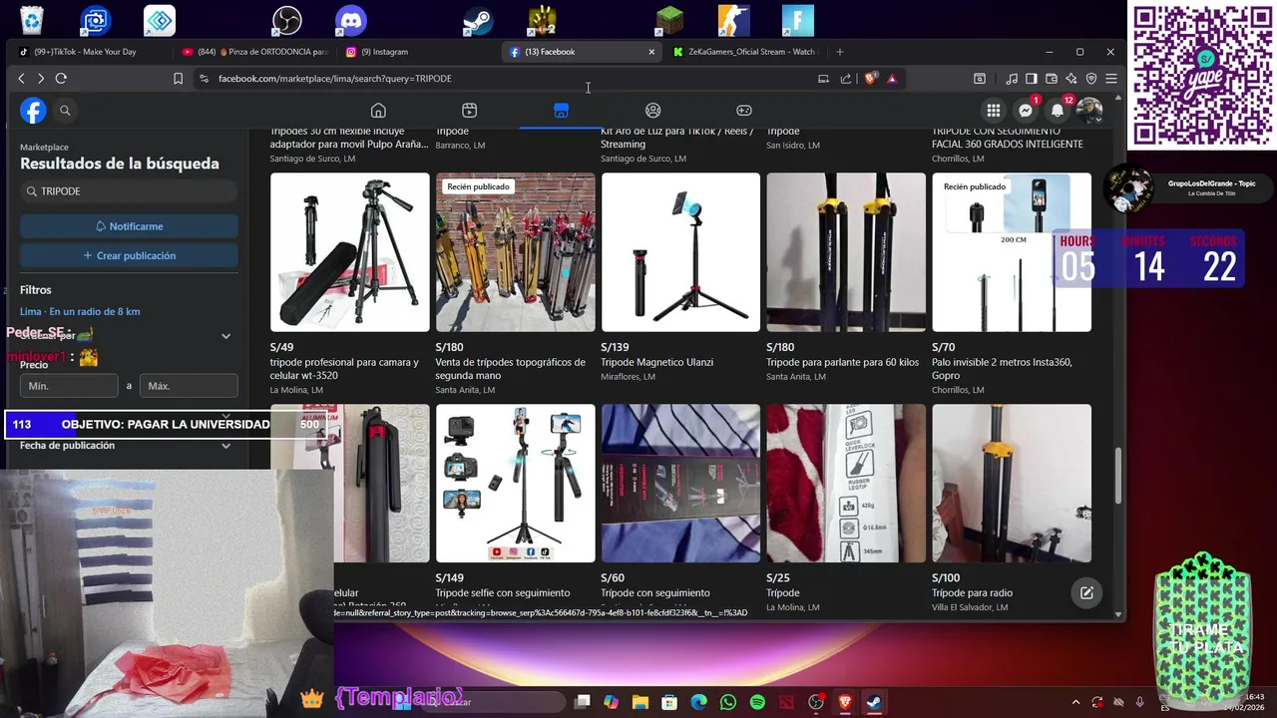Open Brave Leo AI sparkle icon
Viewport: 1277px width, 718px height.
pyautogui.click(x=1071, y=79)
